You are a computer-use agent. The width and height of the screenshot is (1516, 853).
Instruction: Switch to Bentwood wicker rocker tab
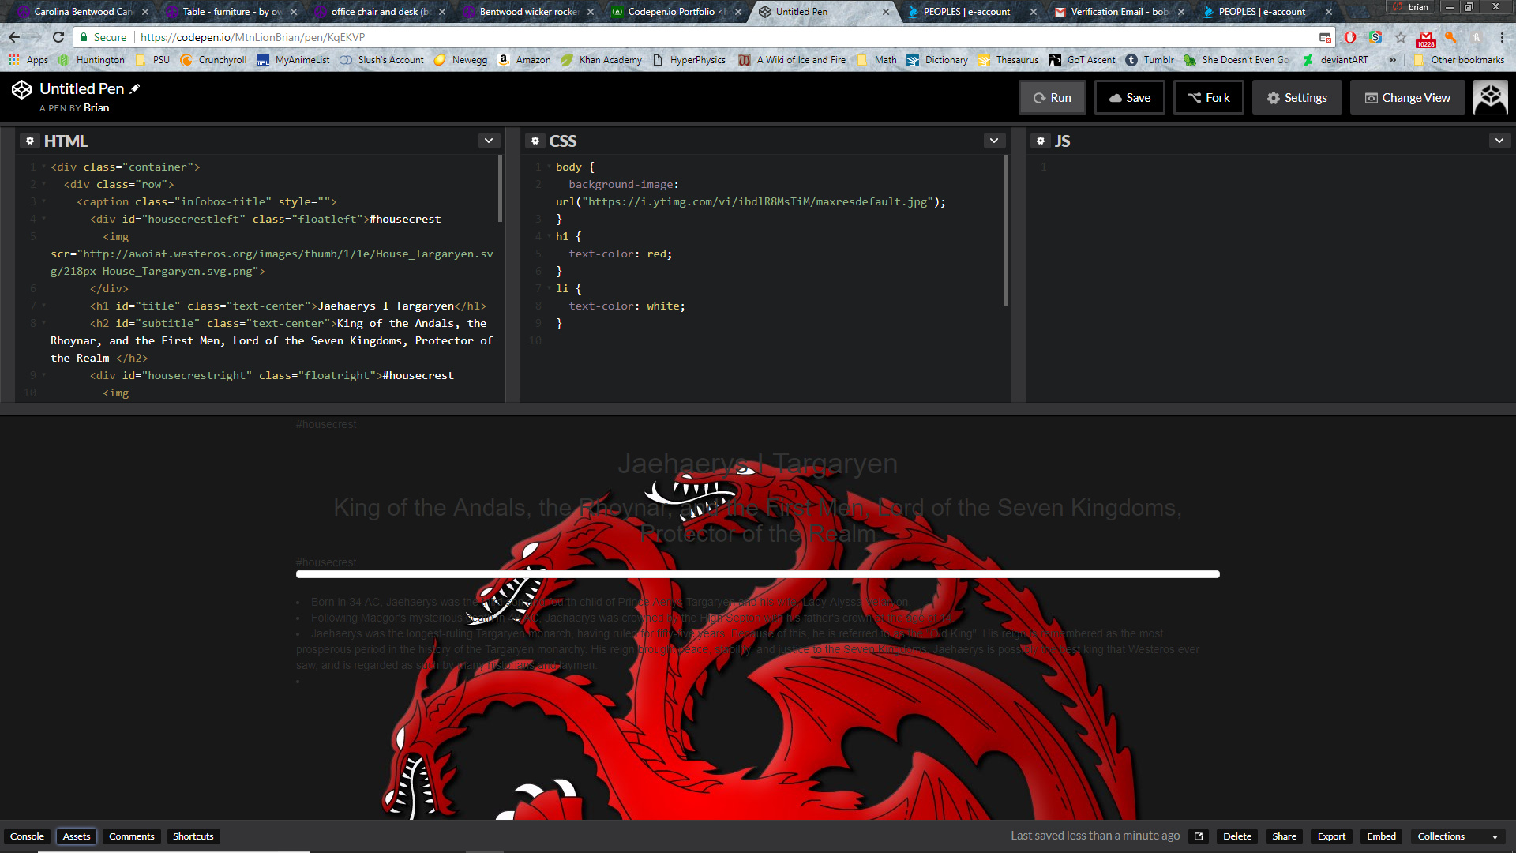click(x=527, y=12)
